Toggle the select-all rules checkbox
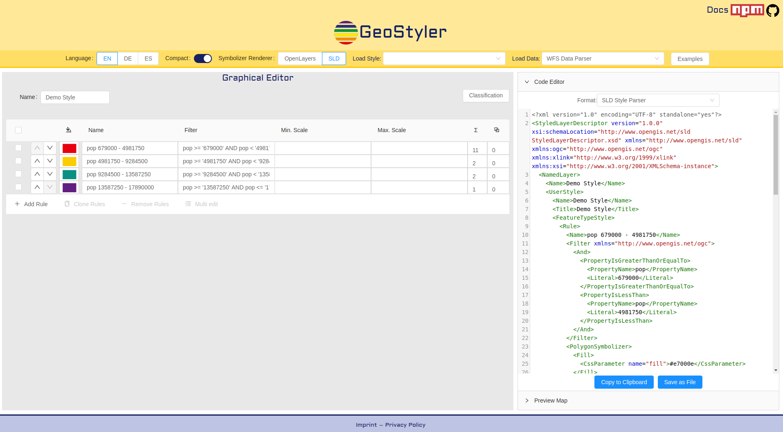The width and height of the screenshot is (783, 432). point(18,130)
